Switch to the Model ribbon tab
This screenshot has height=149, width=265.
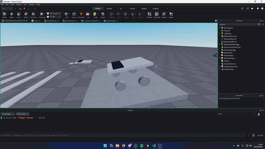pyautogui.click(x=144, y=9)
